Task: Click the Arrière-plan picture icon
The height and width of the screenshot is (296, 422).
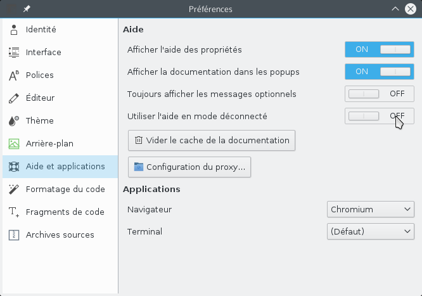Action: point(14,144)
